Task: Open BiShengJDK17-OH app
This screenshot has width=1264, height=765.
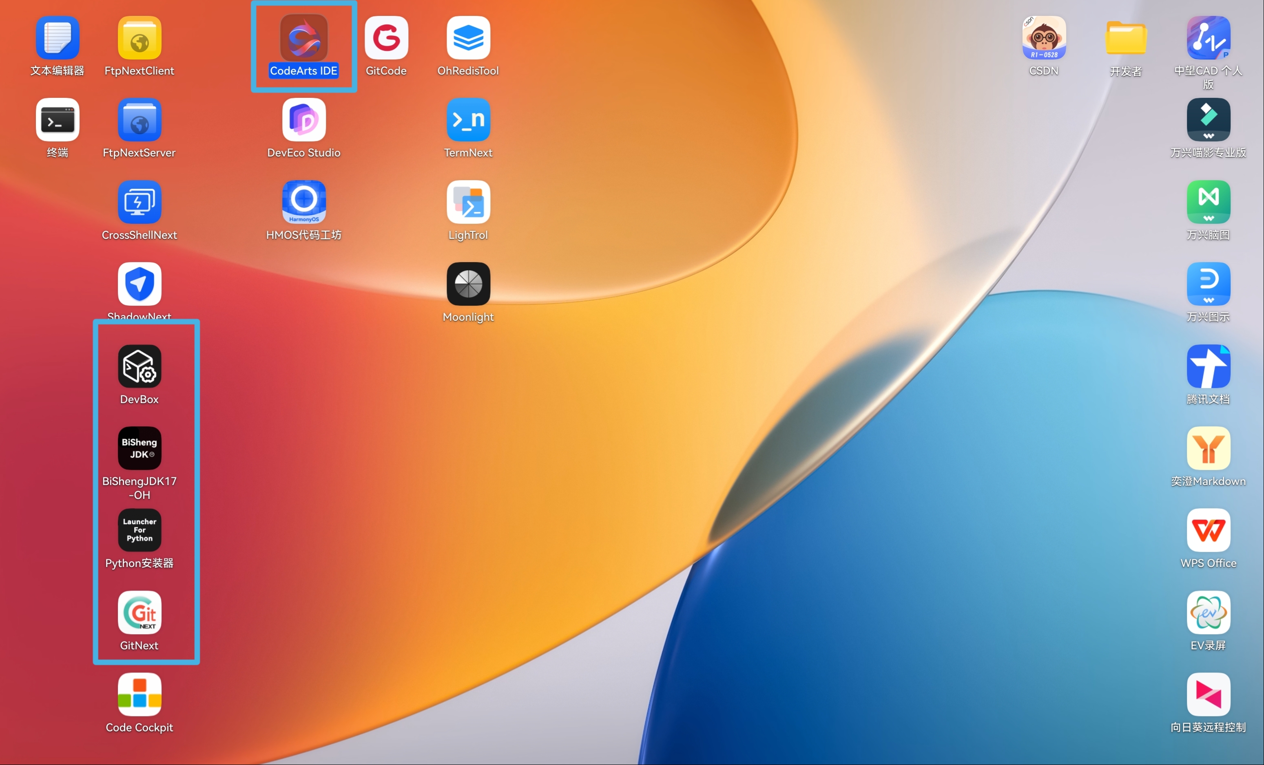Action: [x=139, y=449]
